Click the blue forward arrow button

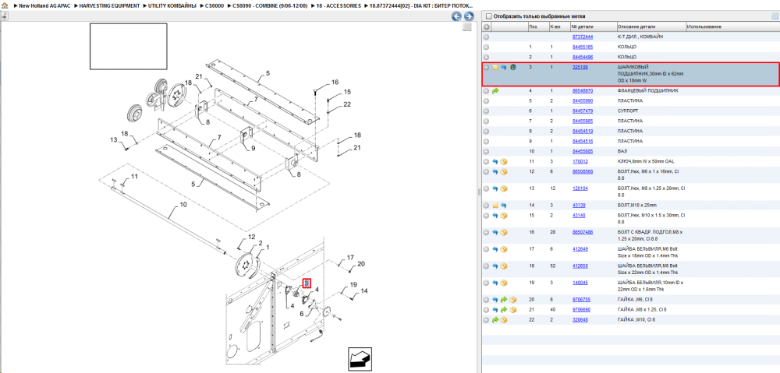(468, 16)
